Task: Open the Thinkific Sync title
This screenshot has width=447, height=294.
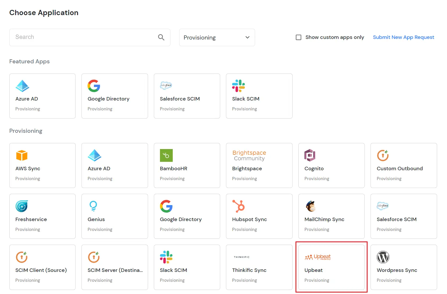Action: pos(249,270)
